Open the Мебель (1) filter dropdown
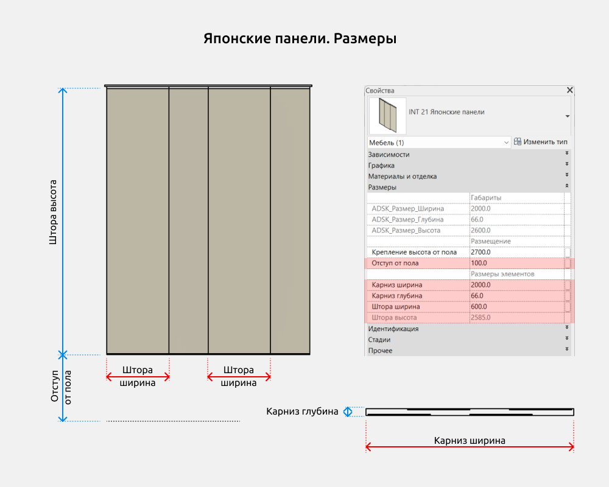This screenshot has width=609, height=487. (x=439, y=142)
